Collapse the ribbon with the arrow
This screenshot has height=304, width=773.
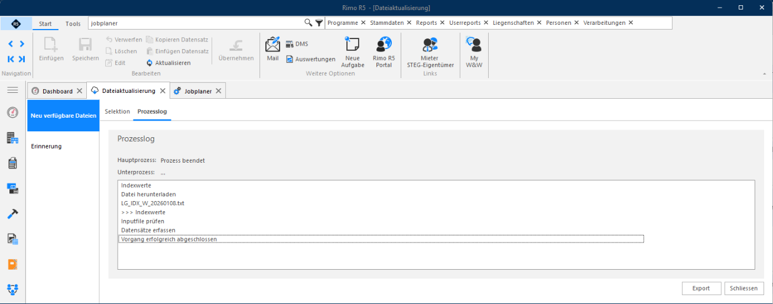pyautogui.click(x=765, y=74)
